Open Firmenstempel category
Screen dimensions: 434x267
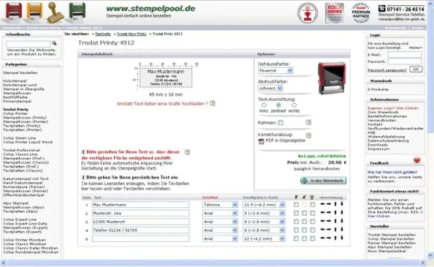point(17,101)
